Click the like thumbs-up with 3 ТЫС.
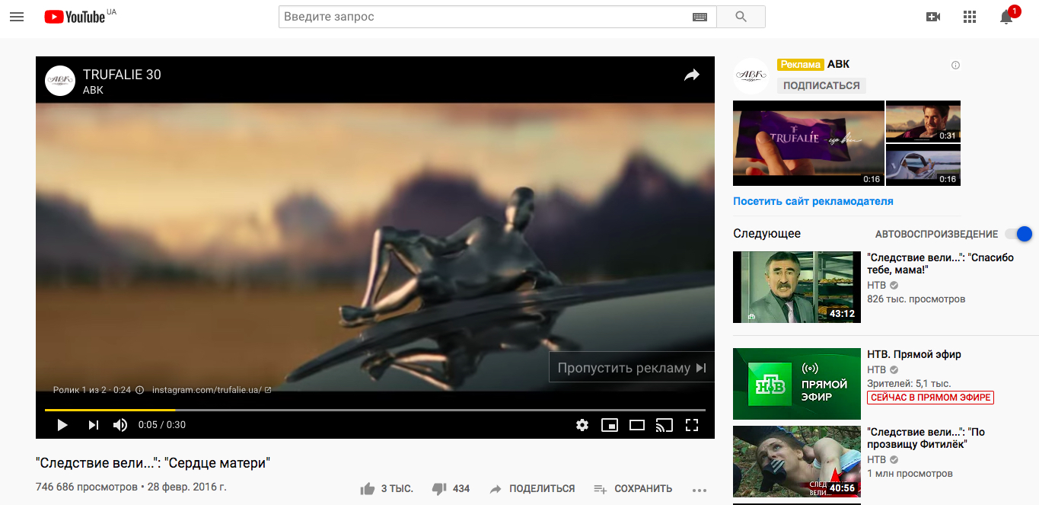Image resolution: width=1039 pixels, height=505 pixels. tap(387, 488)
